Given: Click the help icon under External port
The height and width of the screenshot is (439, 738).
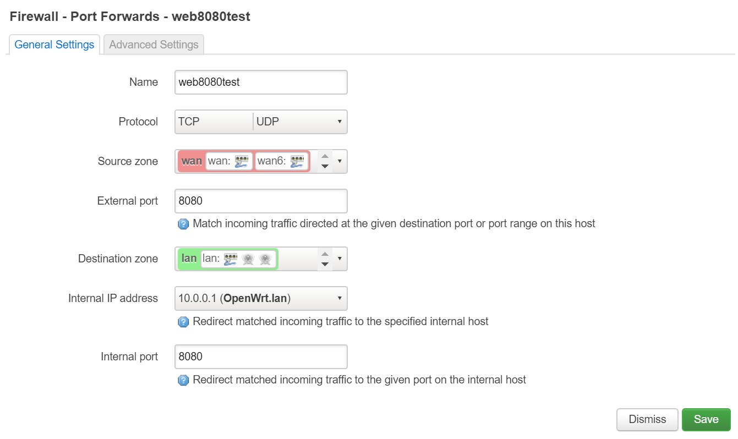Looking at the screenshot, I should (183, 224).
